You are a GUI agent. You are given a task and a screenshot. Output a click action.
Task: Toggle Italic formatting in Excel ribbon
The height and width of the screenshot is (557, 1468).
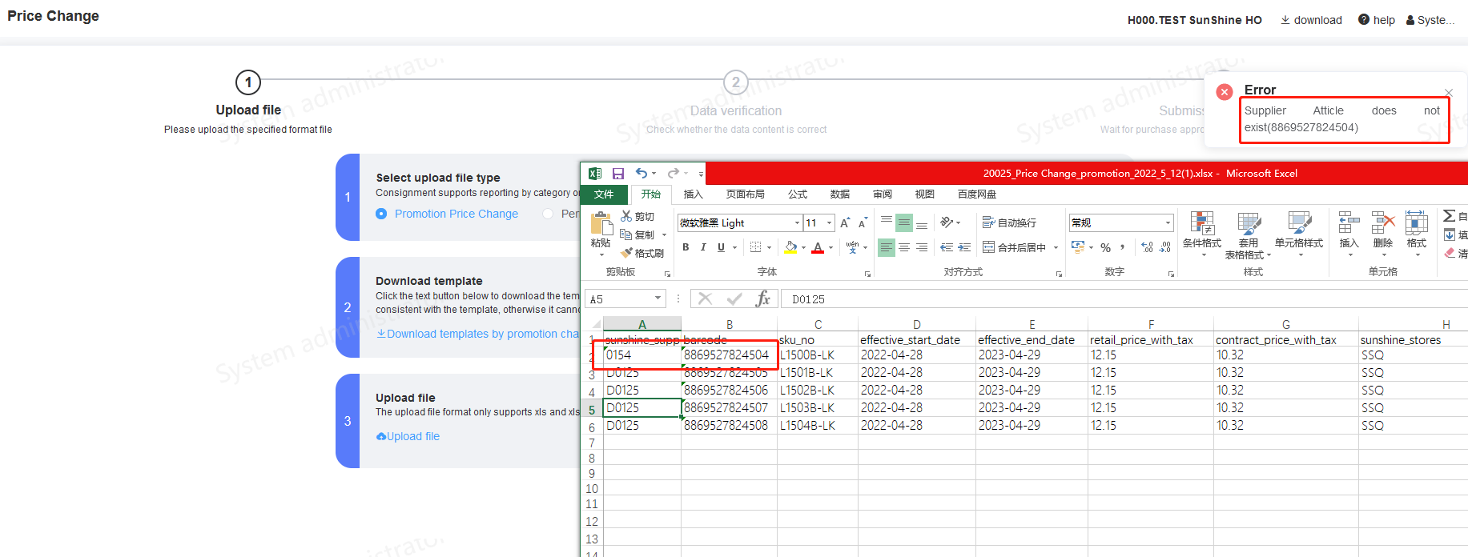tap(703, 247)
